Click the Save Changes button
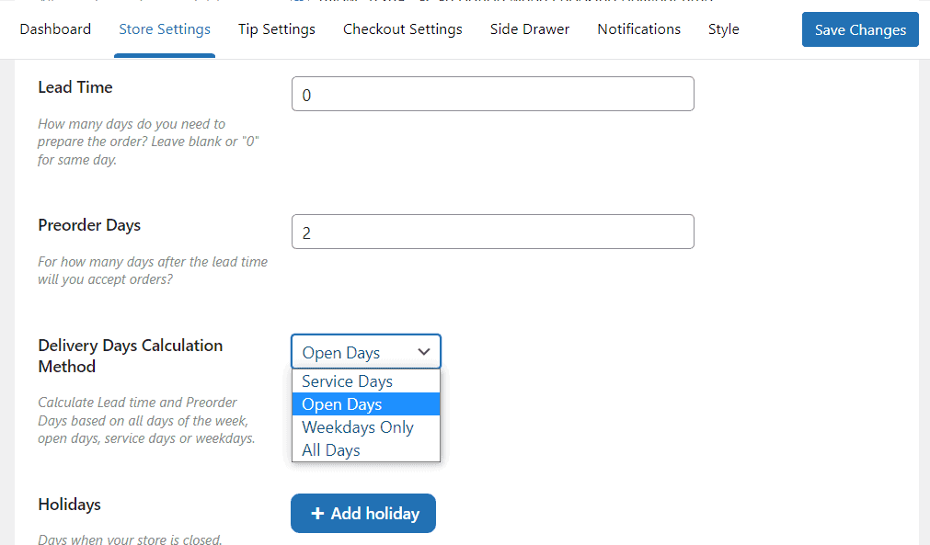The width and height of the screenshot is (930, 545). coord(860,29)
